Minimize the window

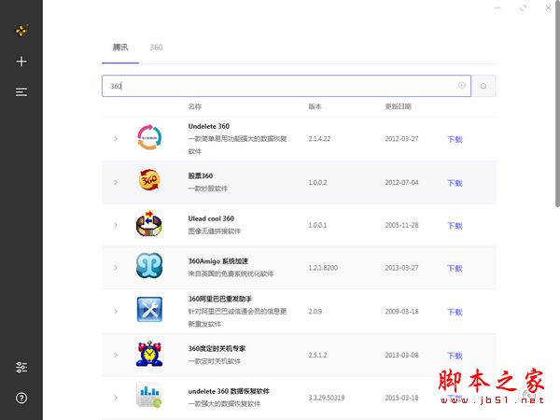point(497,7)
